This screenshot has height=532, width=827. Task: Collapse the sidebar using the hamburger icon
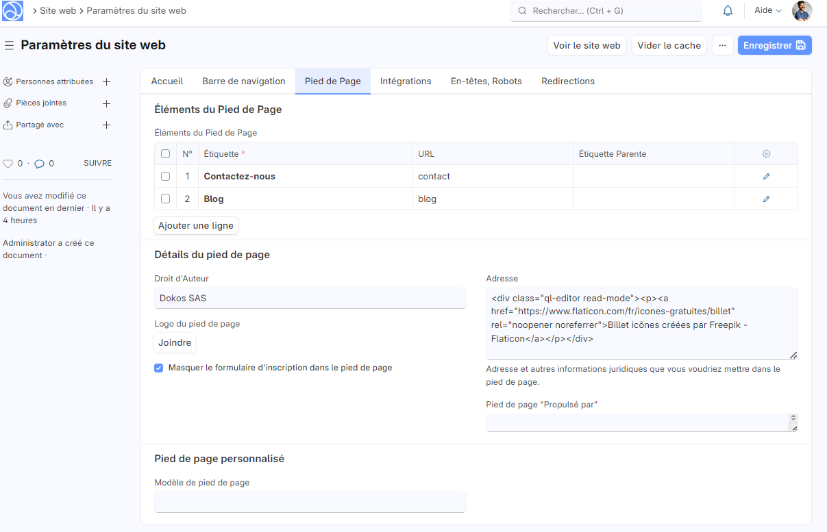click(x=9, y=45)
